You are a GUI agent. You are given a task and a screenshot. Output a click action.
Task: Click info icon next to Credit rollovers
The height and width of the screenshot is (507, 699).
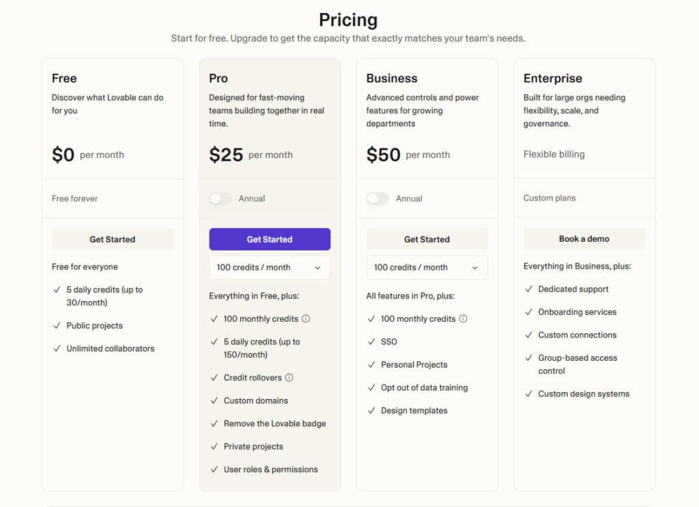pos(289,378)
